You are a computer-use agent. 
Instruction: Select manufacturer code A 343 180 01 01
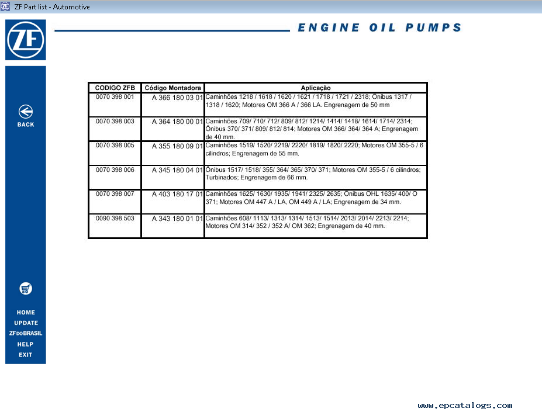tap(177, 219)
